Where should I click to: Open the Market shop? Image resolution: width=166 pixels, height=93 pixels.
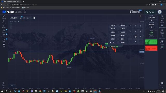click(x=4, y=31)
